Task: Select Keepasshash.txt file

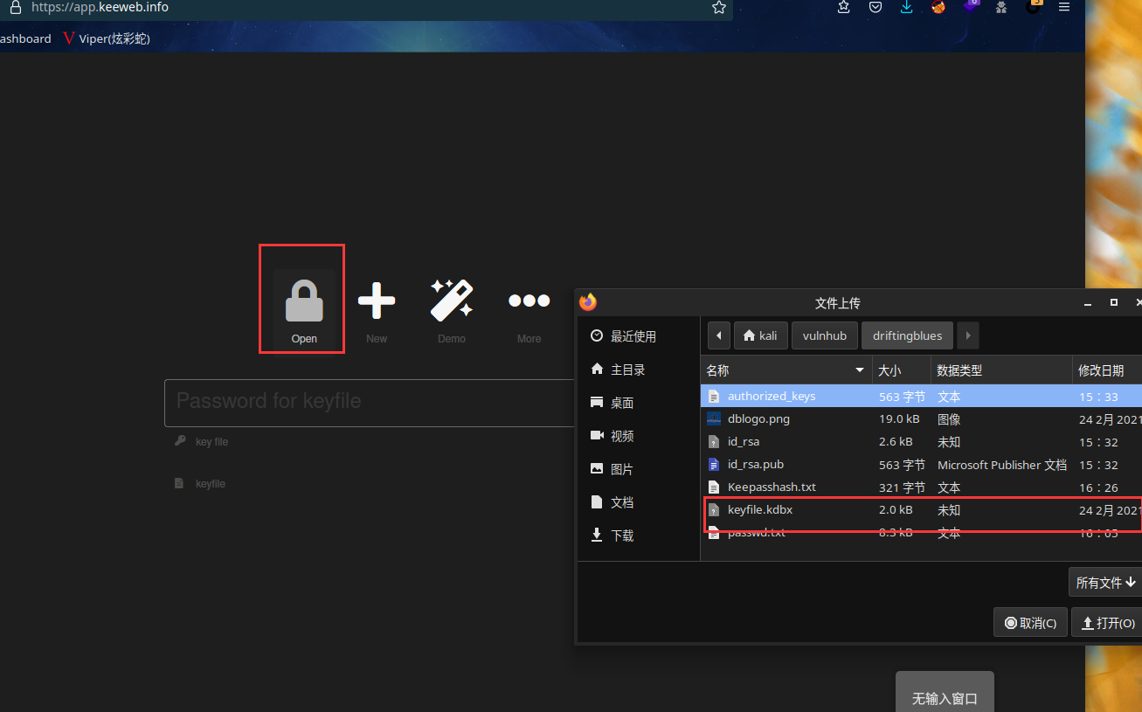Action: pyautogui.click(x=922, y=487)
